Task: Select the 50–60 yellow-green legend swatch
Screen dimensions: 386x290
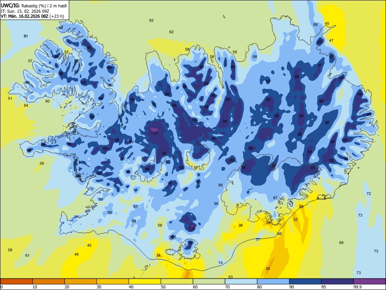Action: tap(177, 281)
